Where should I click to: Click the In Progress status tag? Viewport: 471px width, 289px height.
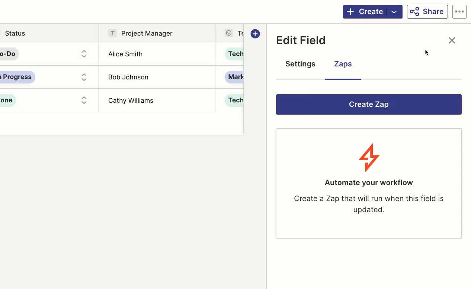(x=17, y=77)
